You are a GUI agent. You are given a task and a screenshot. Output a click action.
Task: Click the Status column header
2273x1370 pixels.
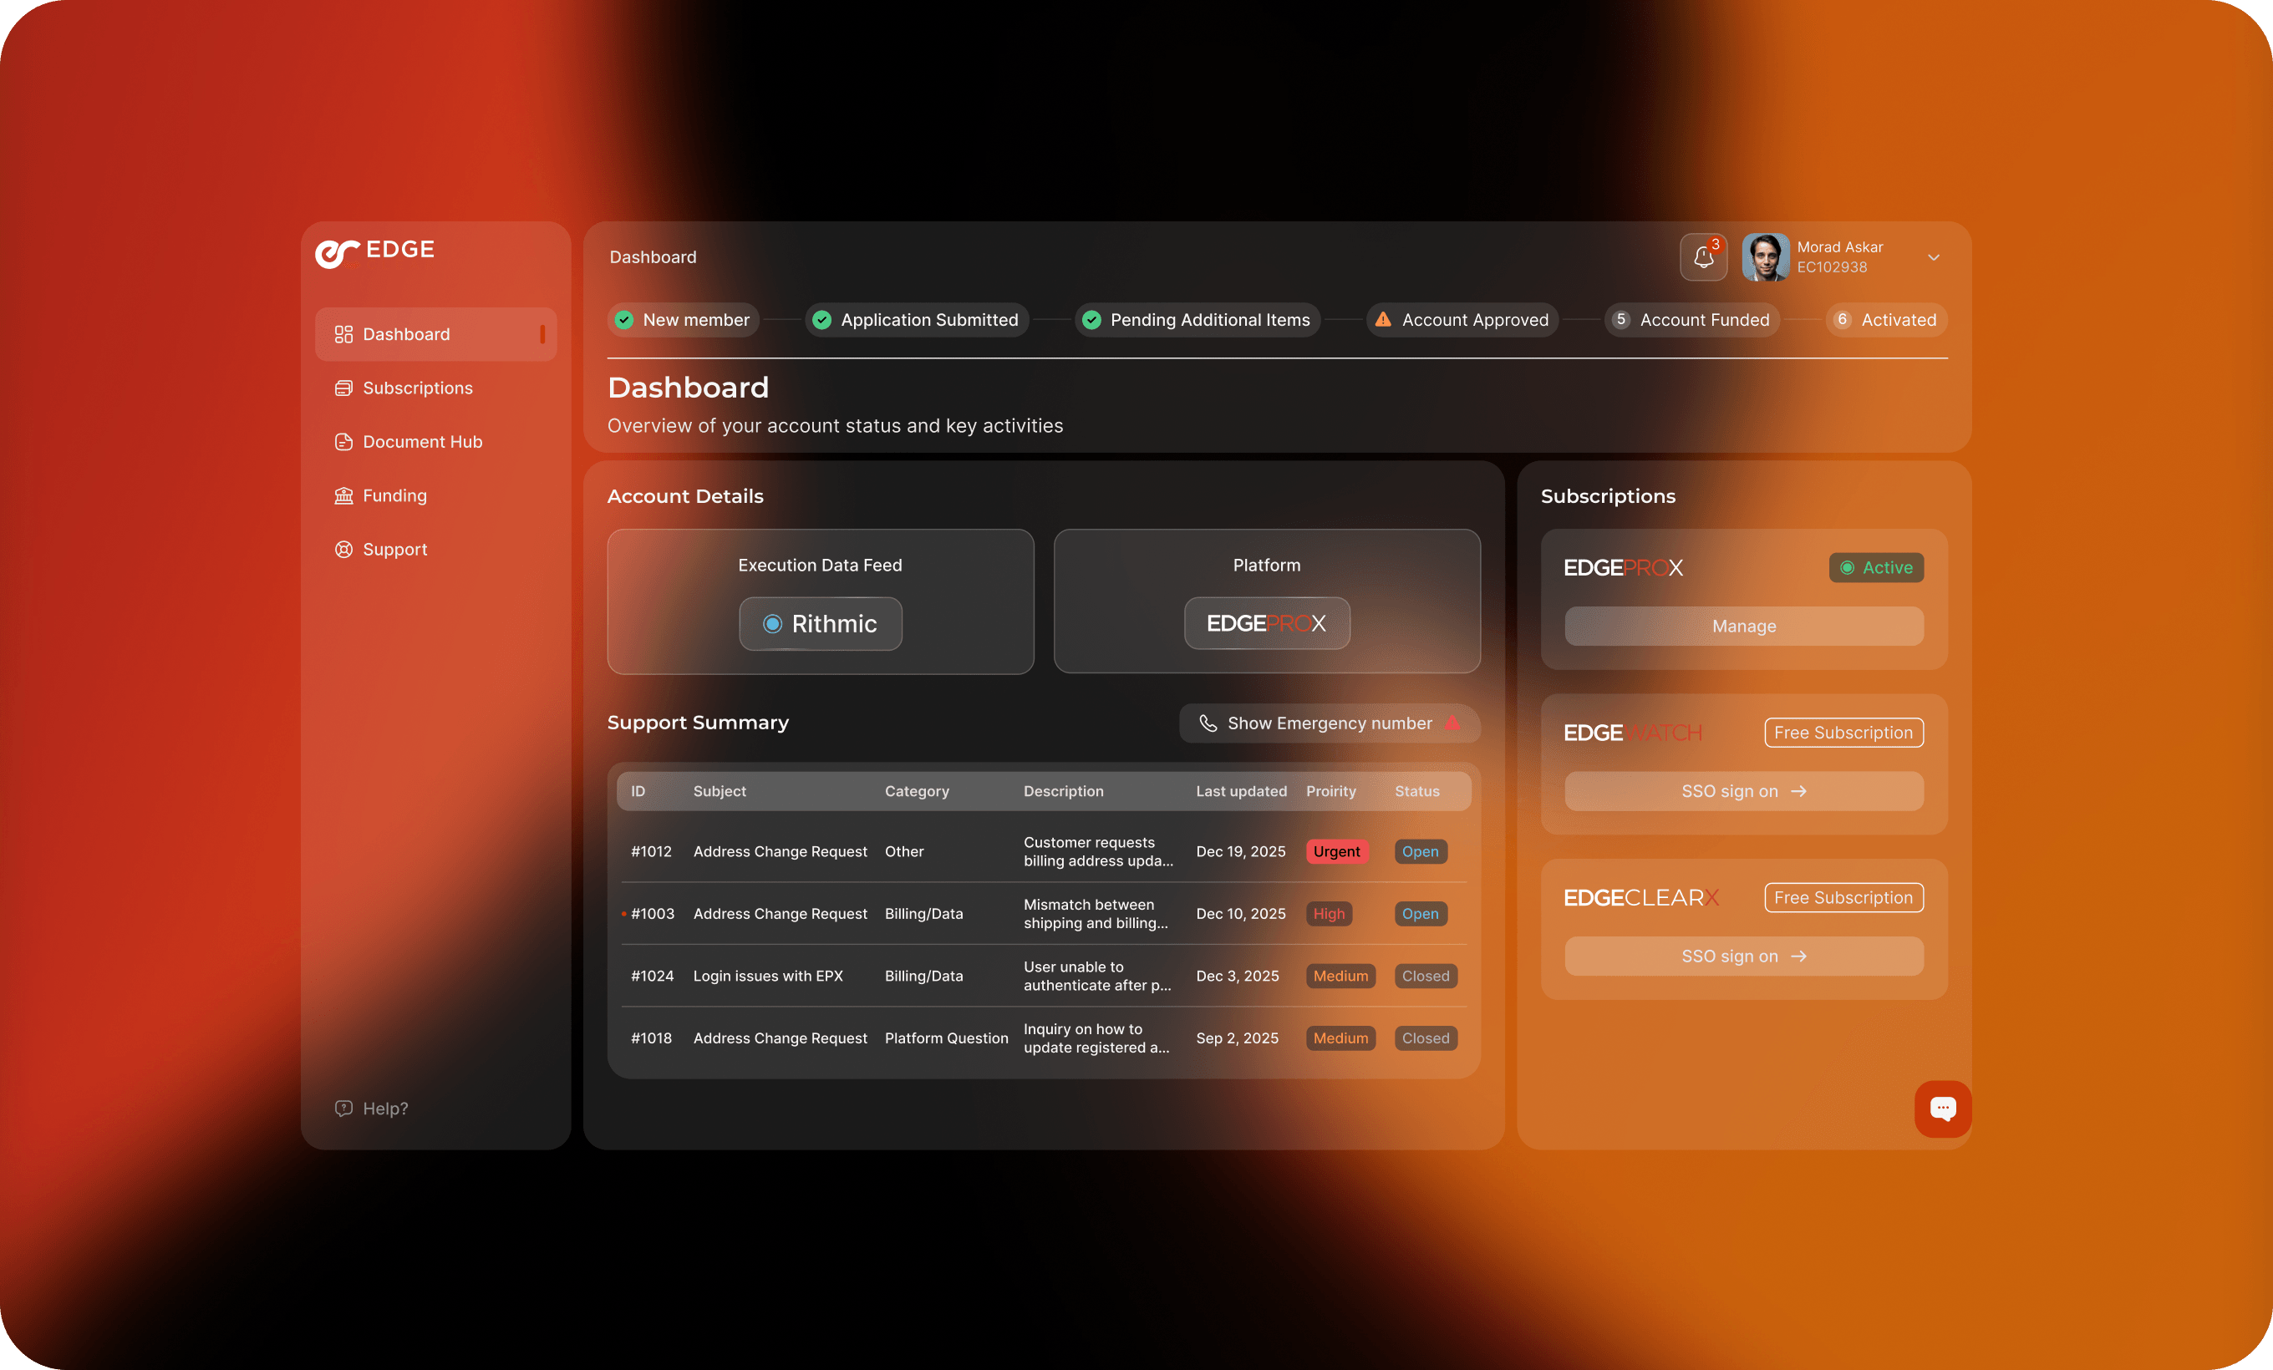[x=1417, y=791]
